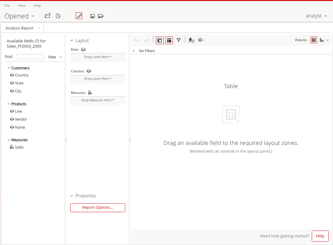Expand the No Filters panel

134,51
